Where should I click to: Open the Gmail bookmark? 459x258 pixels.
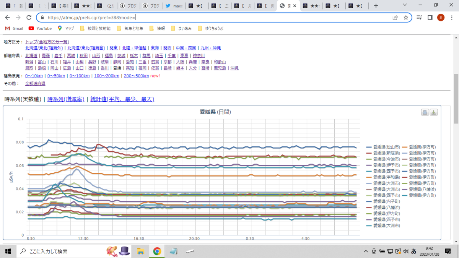click(14, 28)
